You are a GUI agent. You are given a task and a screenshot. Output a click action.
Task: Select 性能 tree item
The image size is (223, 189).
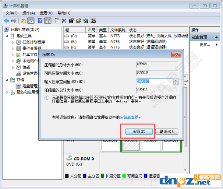(26, 67)
